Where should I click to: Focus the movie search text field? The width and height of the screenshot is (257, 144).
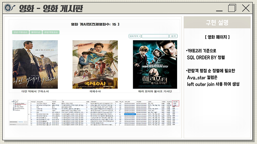(x=155, y=36)
